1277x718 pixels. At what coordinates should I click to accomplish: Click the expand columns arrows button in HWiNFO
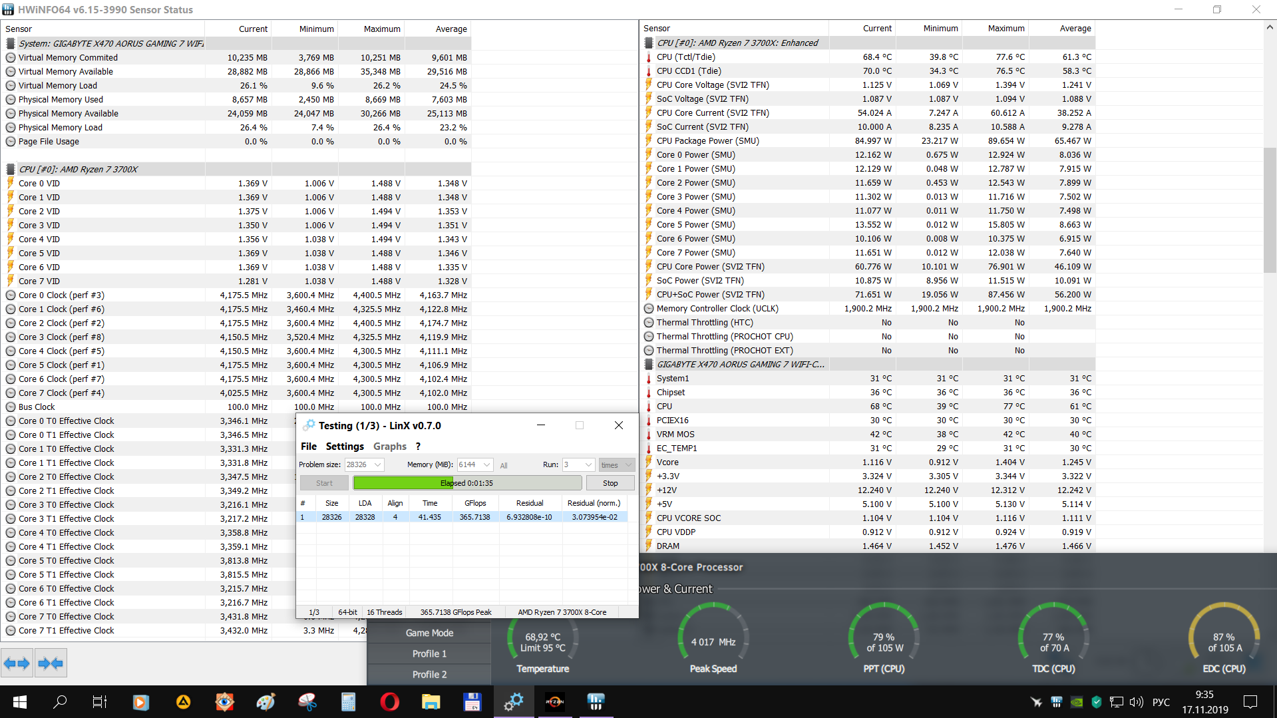tap(17, 663)
